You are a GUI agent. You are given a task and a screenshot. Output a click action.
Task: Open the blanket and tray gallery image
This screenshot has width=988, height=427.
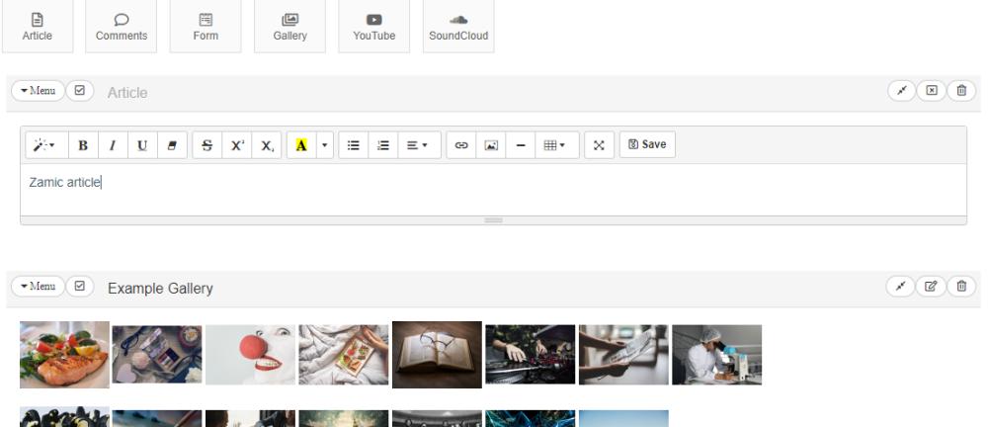pos(344,355)
